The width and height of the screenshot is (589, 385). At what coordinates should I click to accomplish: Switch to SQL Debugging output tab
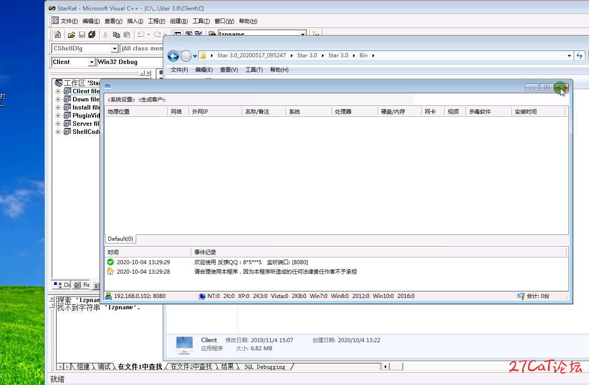265,367
